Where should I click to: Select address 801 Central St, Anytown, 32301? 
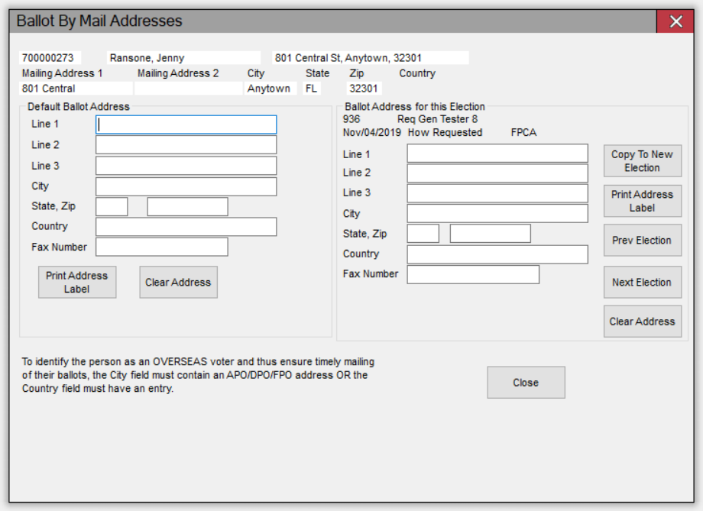(x=371, y=58)
